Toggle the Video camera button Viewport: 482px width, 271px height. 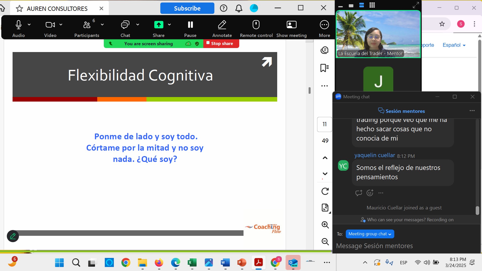pyautogui.click(x=50, y=25)
